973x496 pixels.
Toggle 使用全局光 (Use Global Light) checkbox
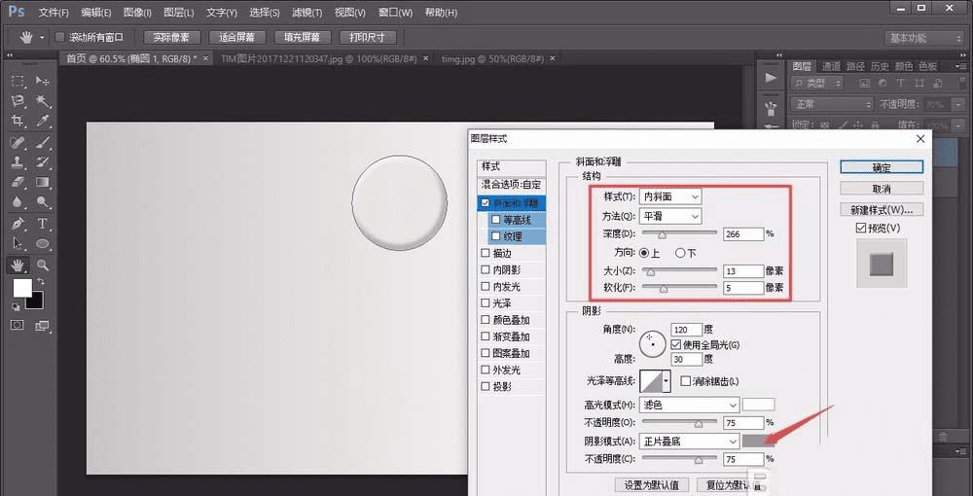pyautogui.click(x=676, y=345)
